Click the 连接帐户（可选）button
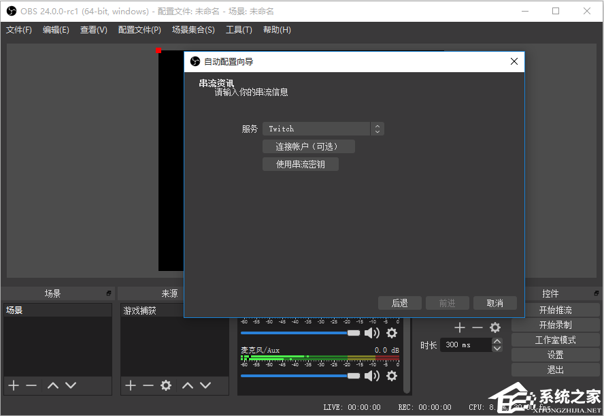604x416 pixels. point(309,146)
